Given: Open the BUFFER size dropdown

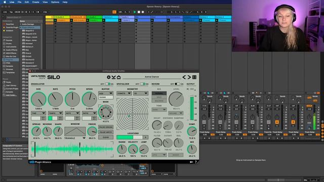Looking at the screenshot, I should point(106,93).
